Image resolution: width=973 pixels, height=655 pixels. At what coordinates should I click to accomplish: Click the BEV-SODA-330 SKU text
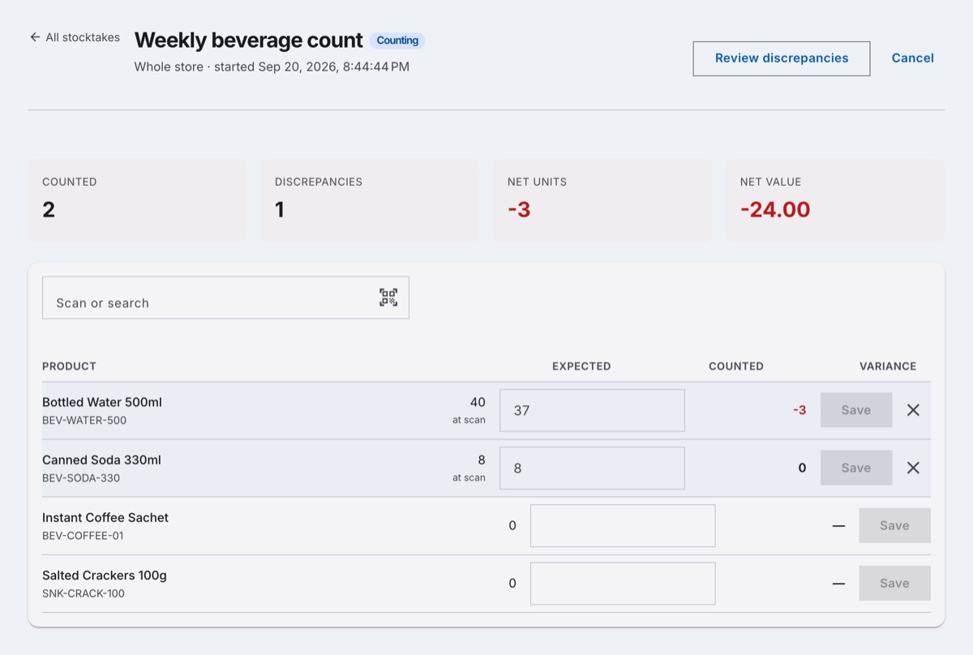[81, 478]
